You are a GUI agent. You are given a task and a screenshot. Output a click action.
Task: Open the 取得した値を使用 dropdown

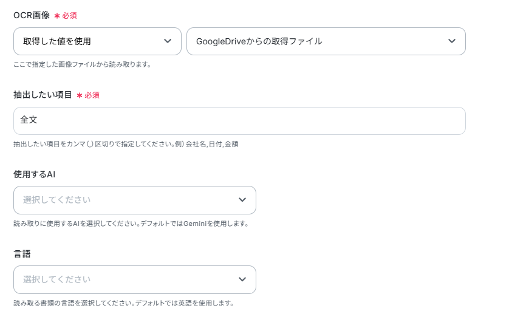coord(91,41)
